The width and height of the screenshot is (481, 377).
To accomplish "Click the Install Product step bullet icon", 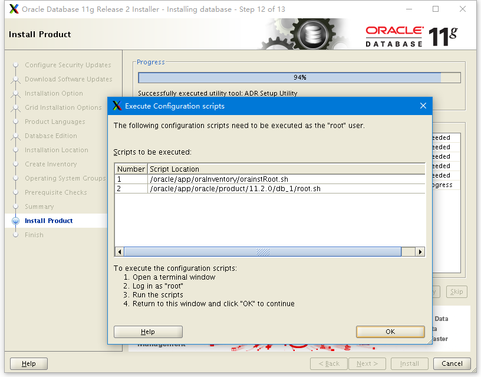I will click(15, 221).
